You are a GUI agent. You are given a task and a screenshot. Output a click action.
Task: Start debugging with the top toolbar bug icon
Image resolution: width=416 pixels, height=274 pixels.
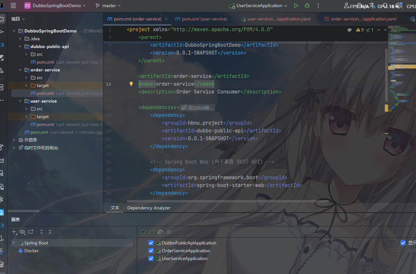(x=307, y=6)
